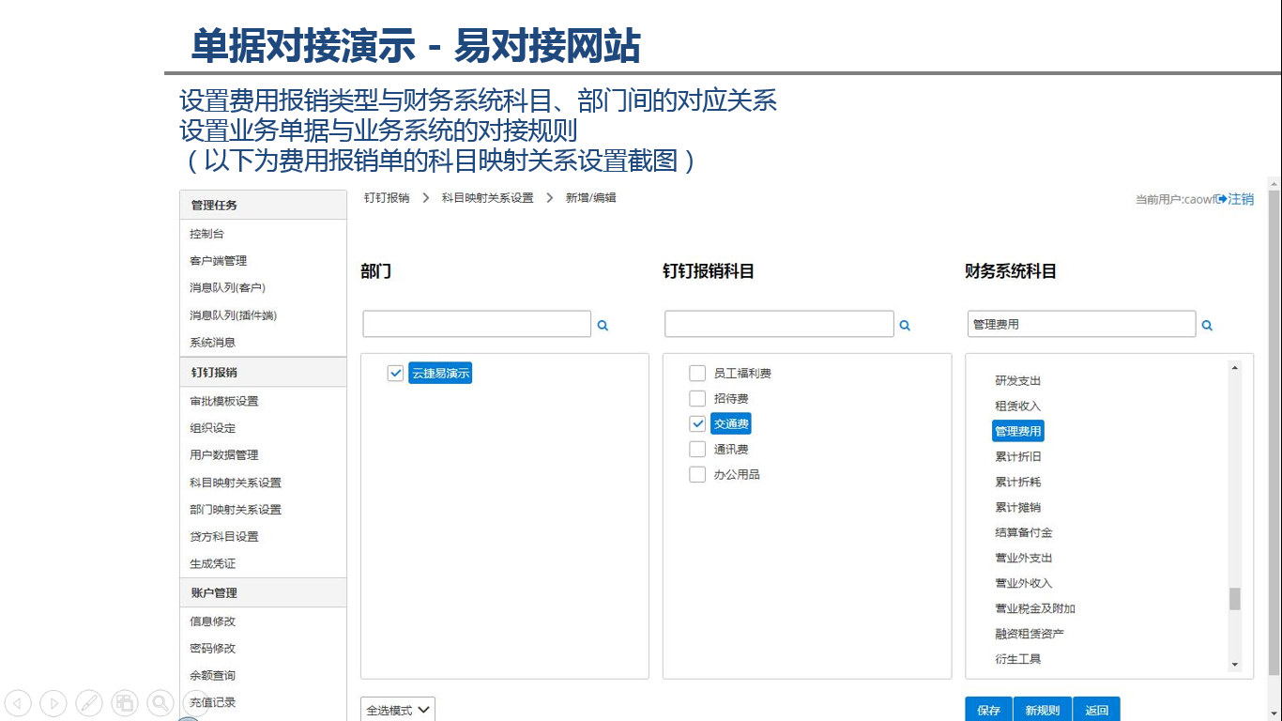Click the down arrow of the subject list scrollbar
1282x721 pixels.
[1234, 666]
